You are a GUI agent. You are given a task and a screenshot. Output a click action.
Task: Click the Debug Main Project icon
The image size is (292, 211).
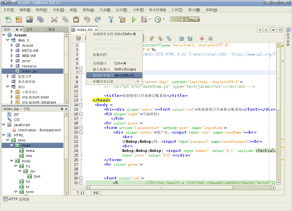[x=144, y=19]
